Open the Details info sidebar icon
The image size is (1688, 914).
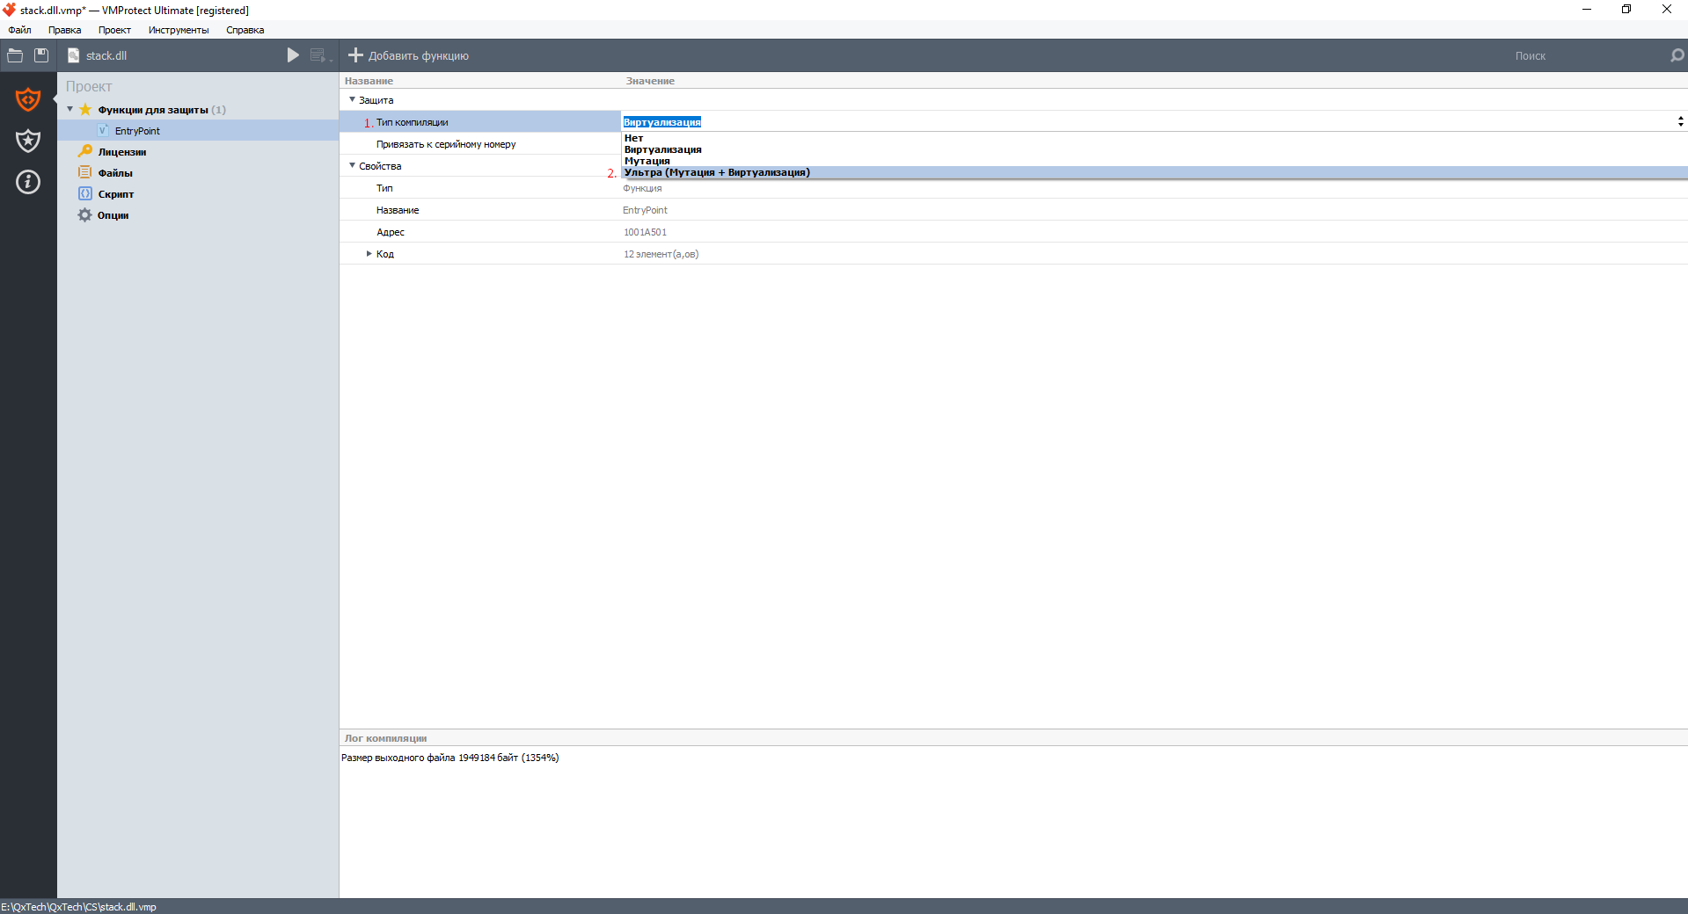(x=28, y=182)
